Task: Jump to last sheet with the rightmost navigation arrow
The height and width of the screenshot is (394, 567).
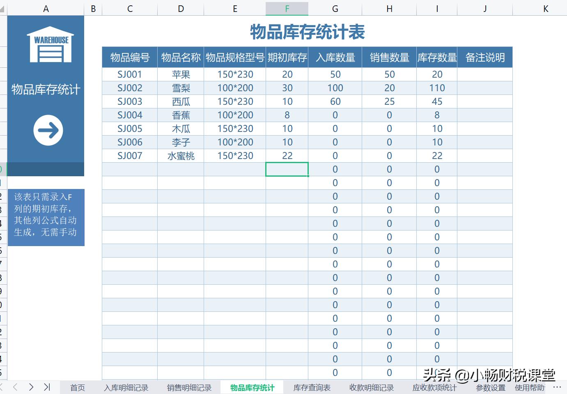Action: [46, 387]
